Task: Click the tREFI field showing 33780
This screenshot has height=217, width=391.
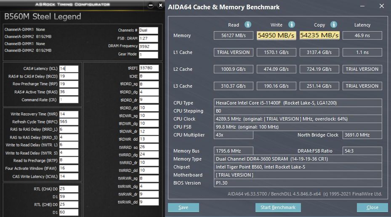Action: (149, 68)
